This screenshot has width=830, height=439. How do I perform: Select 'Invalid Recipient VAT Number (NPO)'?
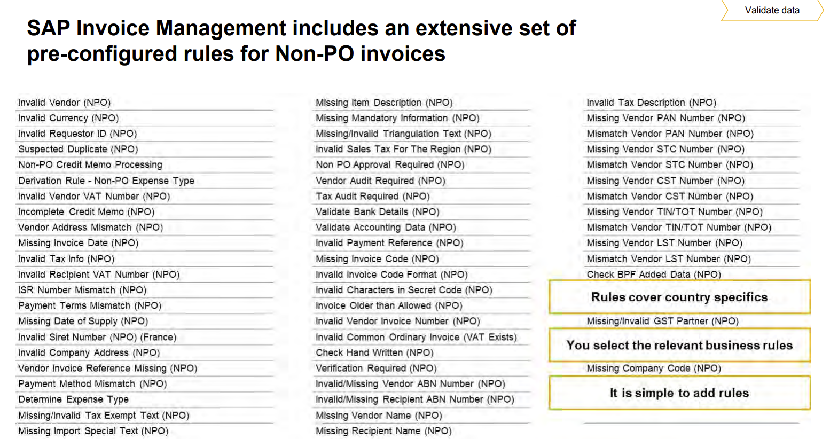[x=99, y=274]
